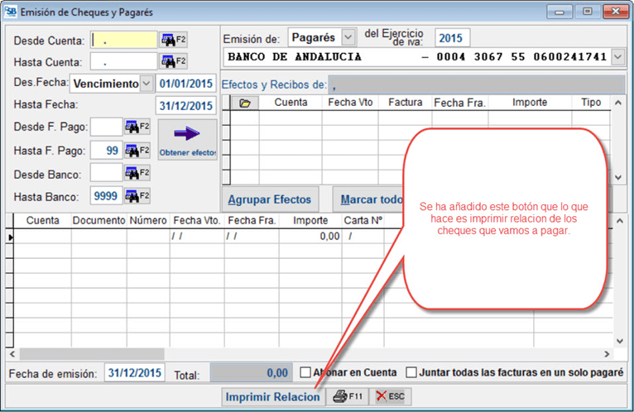634x412 pixels.
Task: Click Cuenta column header in upper grid
Action: (x=291, y=103)
